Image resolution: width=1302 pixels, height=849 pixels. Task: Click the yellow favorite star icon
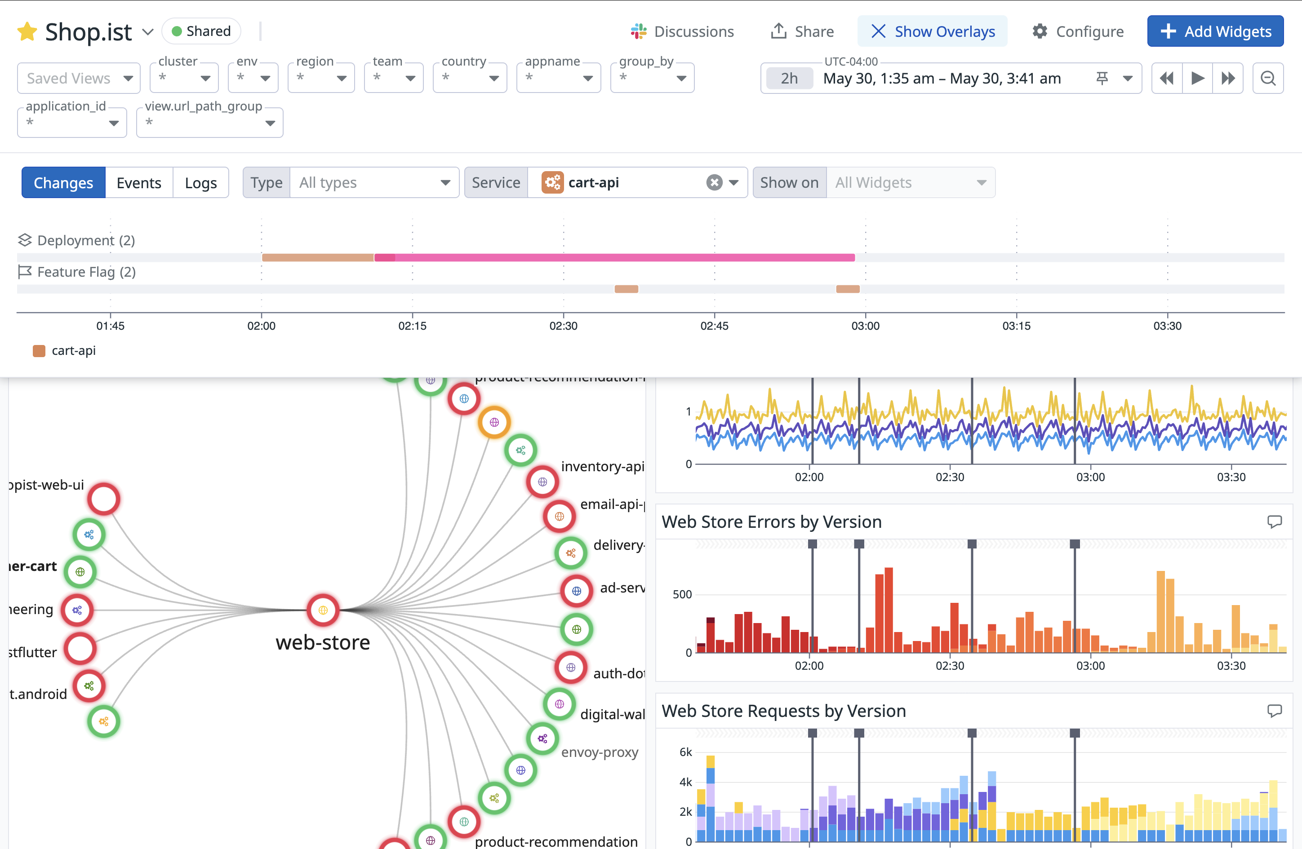click(27, 32)
